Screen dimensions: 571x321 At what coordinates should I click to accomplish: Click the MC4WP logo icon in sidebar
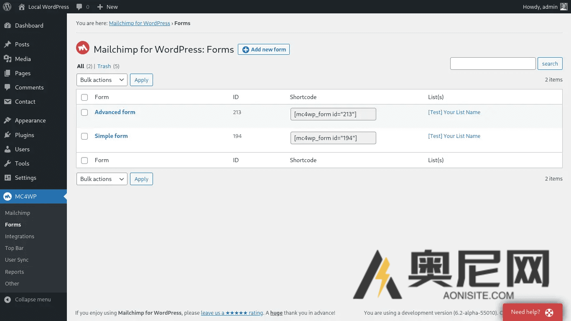(x=8, y=196)
